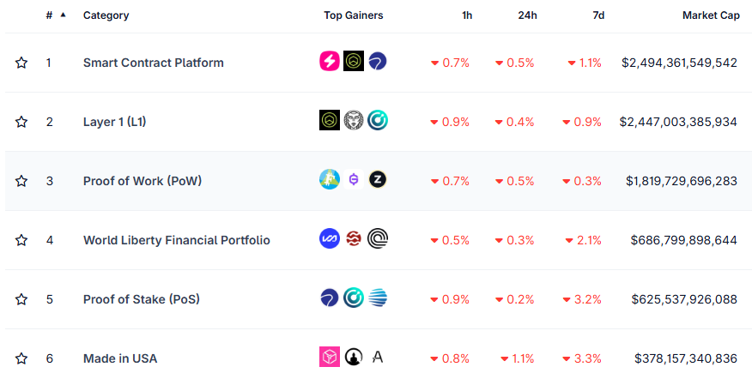Favorite Smart Contract Platform with its star
The height and width of the screenshot is (385, 752).
21,63
